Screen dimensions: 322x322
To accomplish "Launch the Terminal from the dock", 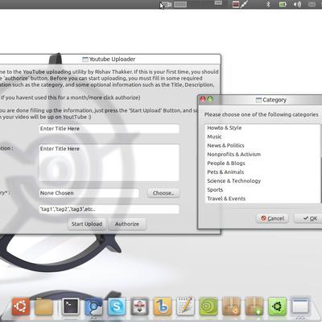I will (71, 306).
